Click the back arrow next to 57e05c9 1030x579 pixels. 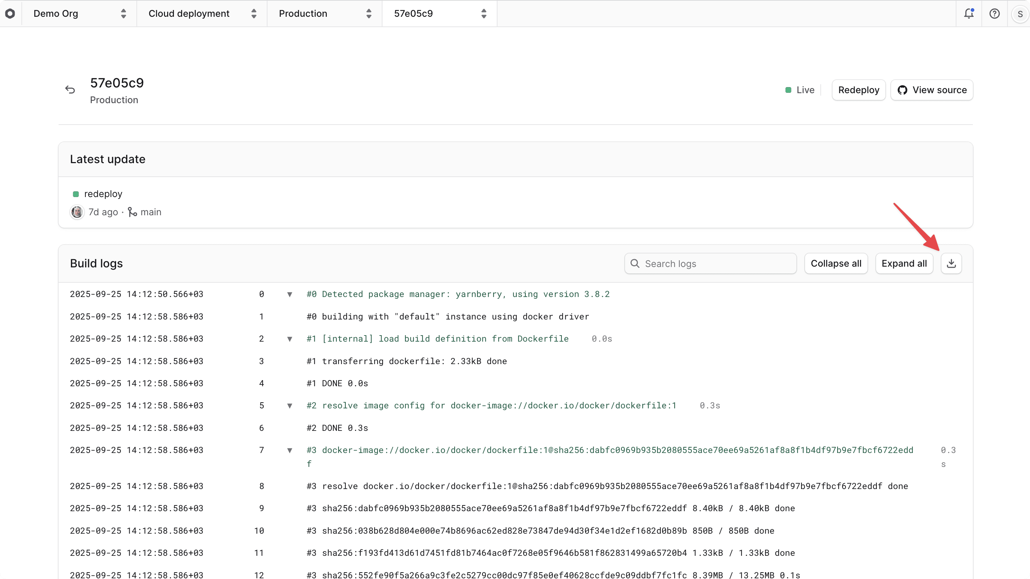point(70,89)
